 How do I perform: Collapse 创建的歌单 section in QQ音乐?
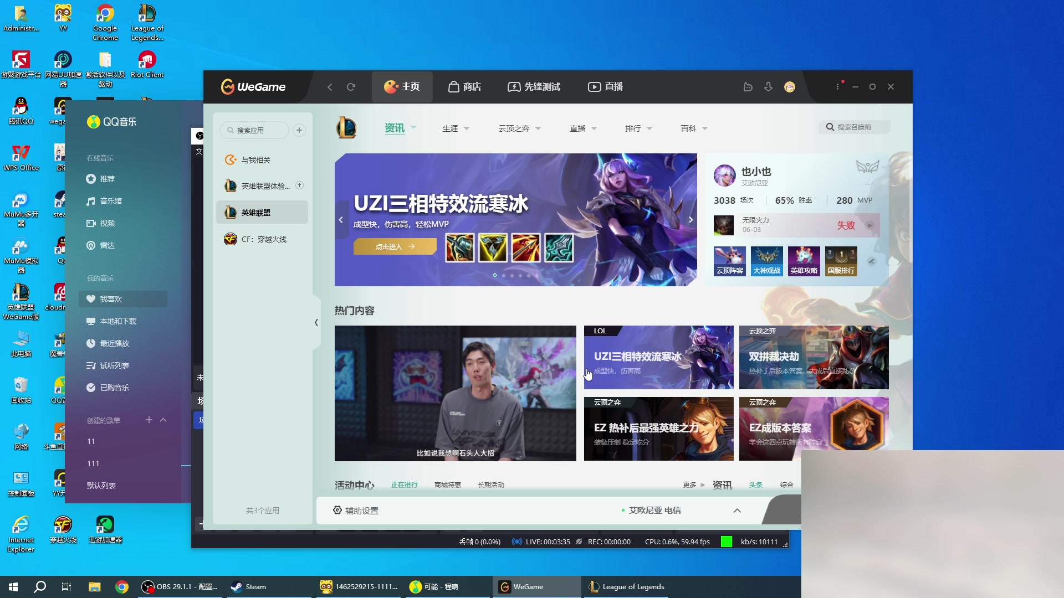[163, 420]
